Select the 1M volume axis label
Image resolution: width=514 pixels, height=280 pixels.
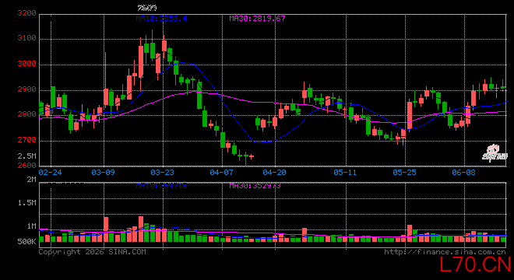tap(31, 226)
